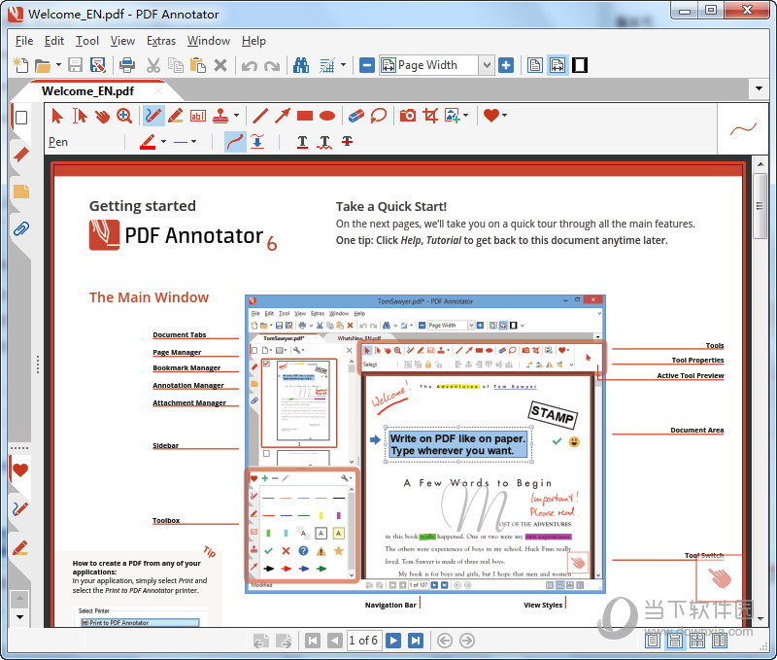Select the Rectangle shape tool
Viewport: 777px width, 660px height.
tap(305, 116)
